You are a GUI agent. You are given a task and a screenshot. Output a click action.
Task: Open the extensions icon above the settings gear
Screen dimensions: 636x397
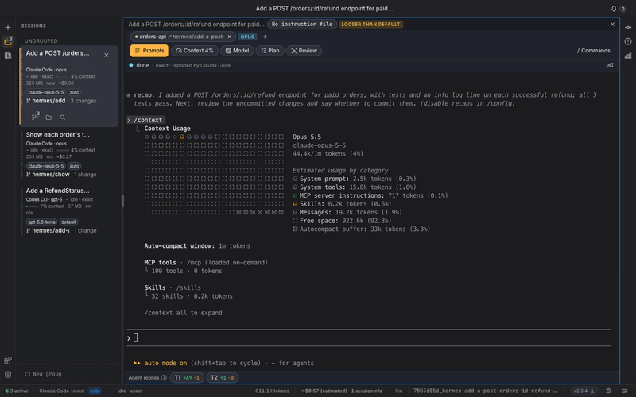8,360
